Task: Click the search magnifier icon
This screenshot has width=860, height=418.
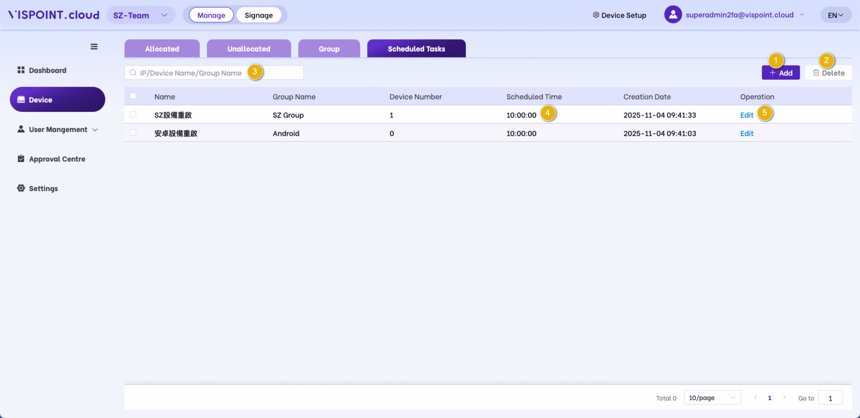Action: [x=133, y=73]
